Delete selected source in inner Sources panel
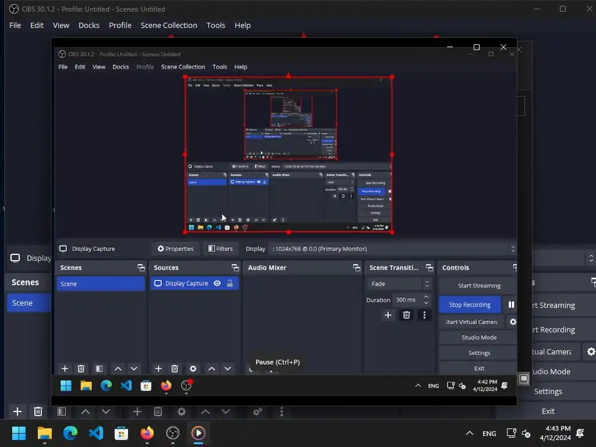 175,368
